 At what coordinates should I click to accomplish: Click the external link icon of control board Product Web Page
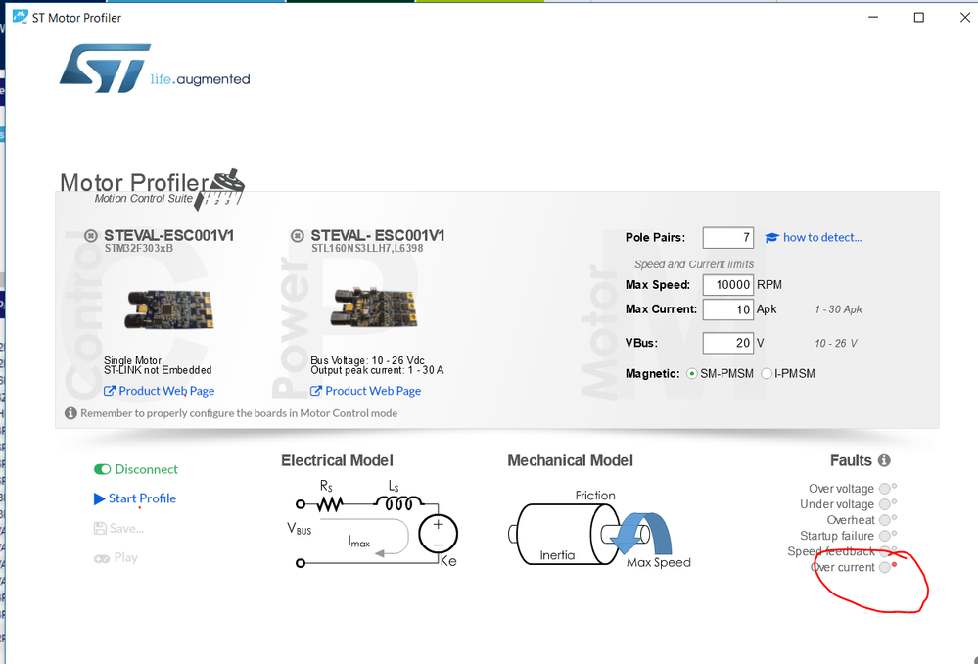[109, 392]
